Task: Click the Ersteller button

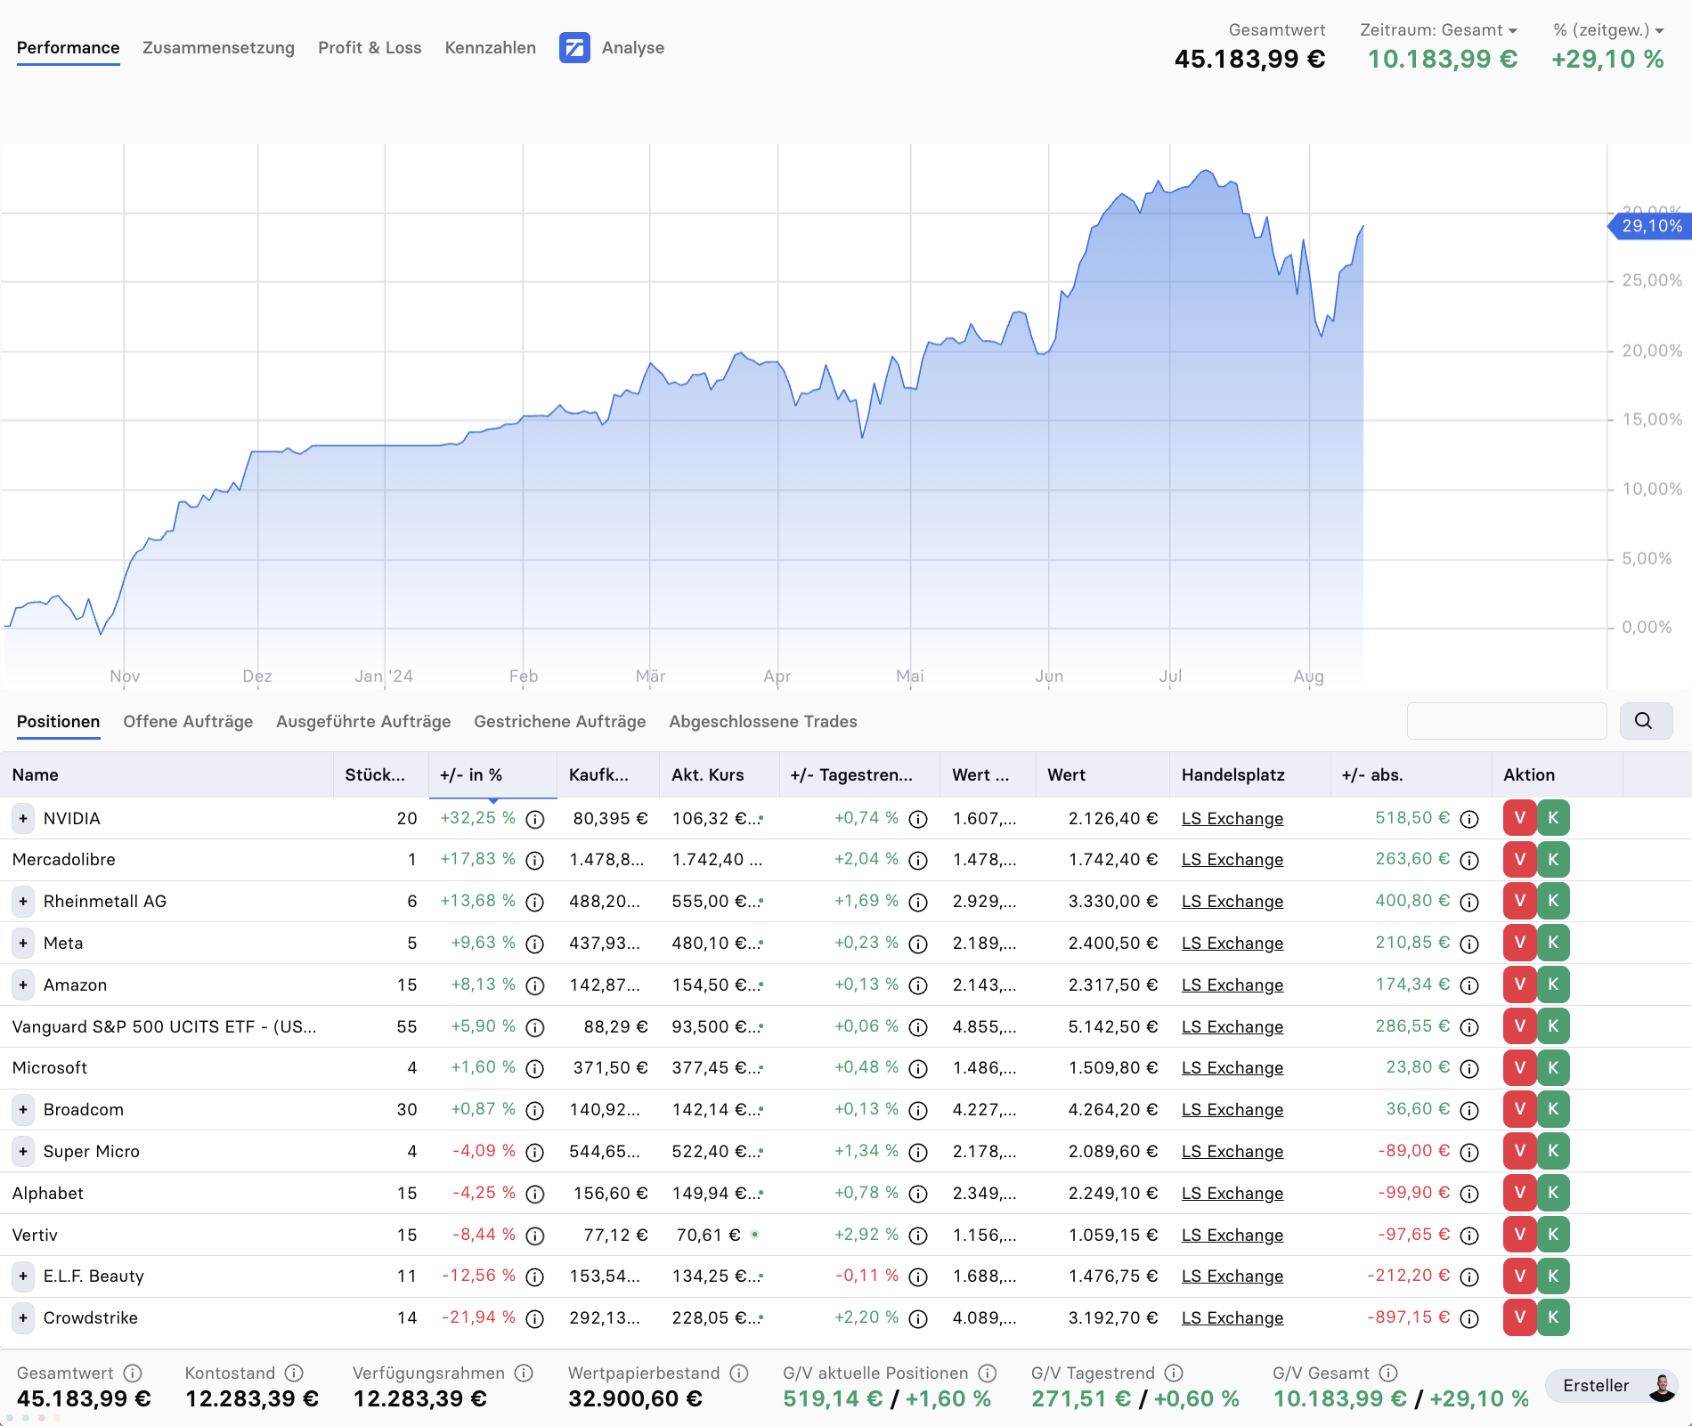Action: [1598, 1385]
